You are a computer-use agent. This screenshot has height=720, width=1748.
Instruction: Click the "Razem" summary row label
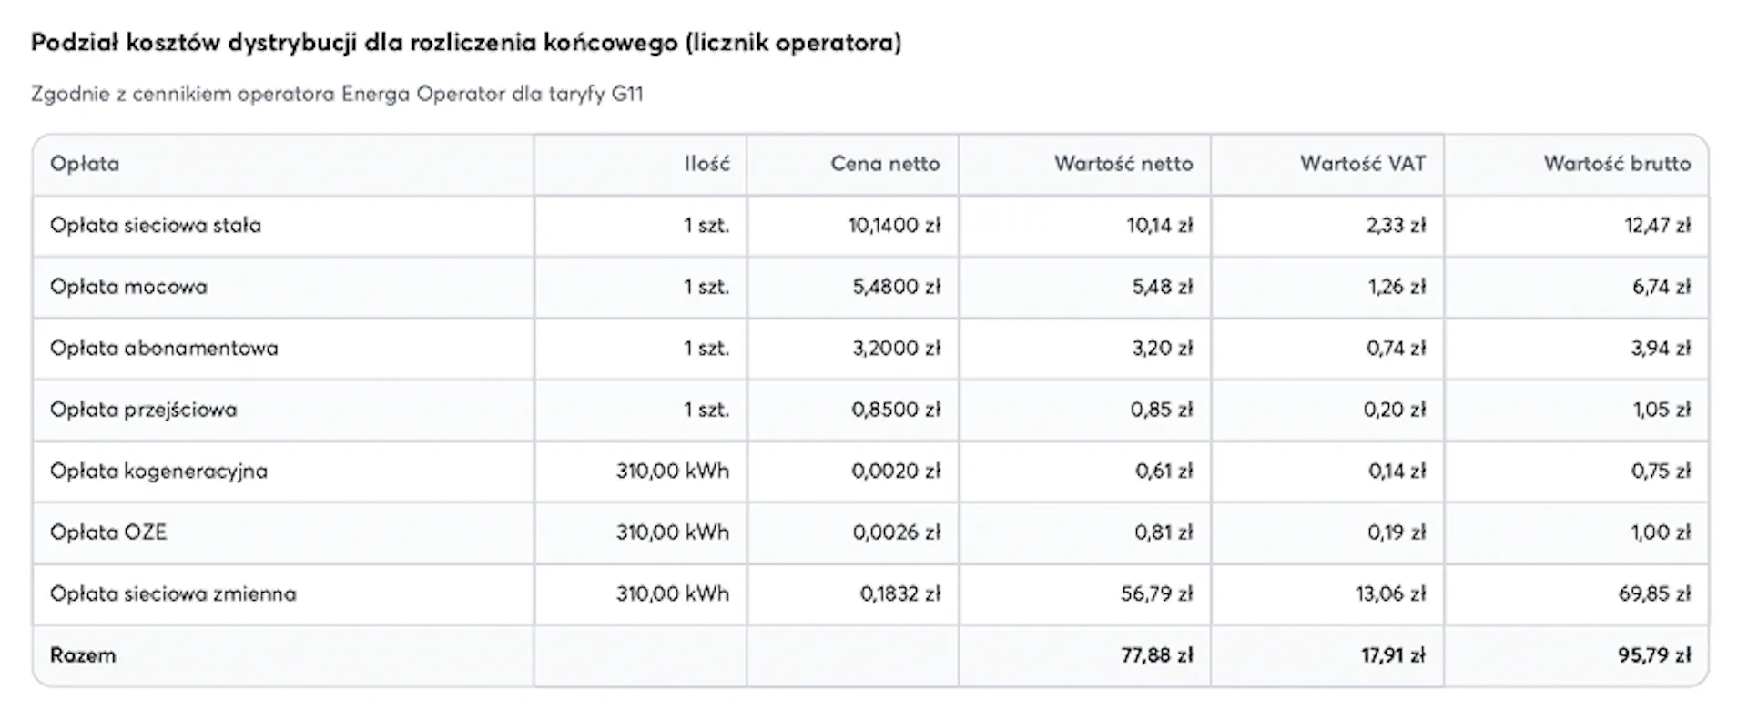pyautogui.click(x=83, y=655)
